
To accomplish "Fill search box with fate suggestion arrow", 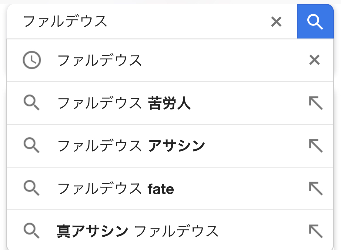I will point(316,189).
